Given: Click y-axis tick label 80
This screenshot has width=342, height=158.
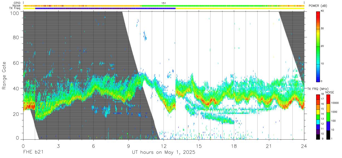Looking at the screenshot, I should pyautogui.click(x=16, y=37).
